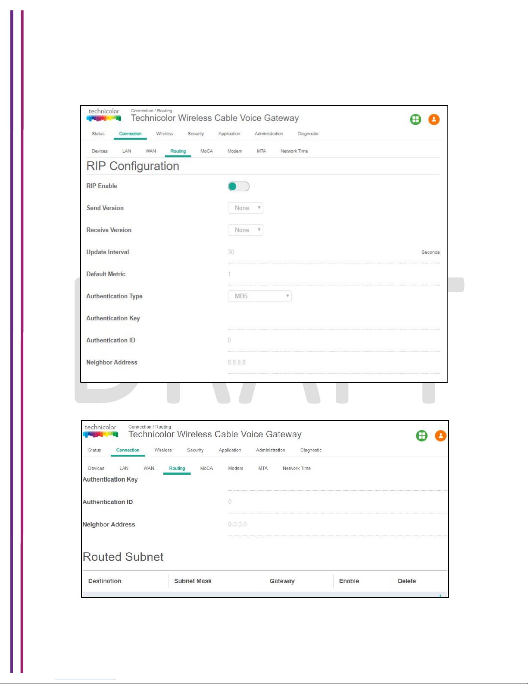This screenshot has width=528, height=684.
Task: Open Connection tab in lower screenshot
Action: pyautogui.click(x=128, y=451)
